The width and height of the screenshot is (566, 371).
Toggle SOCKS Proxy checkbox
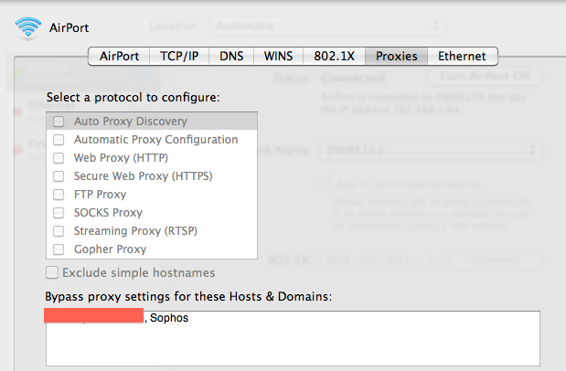[x=59, y=213]
